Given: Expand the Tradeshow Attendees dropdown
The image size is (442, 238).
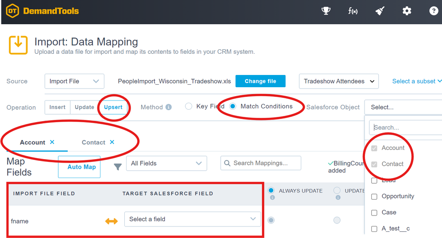Looking at the screenshot, I should coord(338,81).
